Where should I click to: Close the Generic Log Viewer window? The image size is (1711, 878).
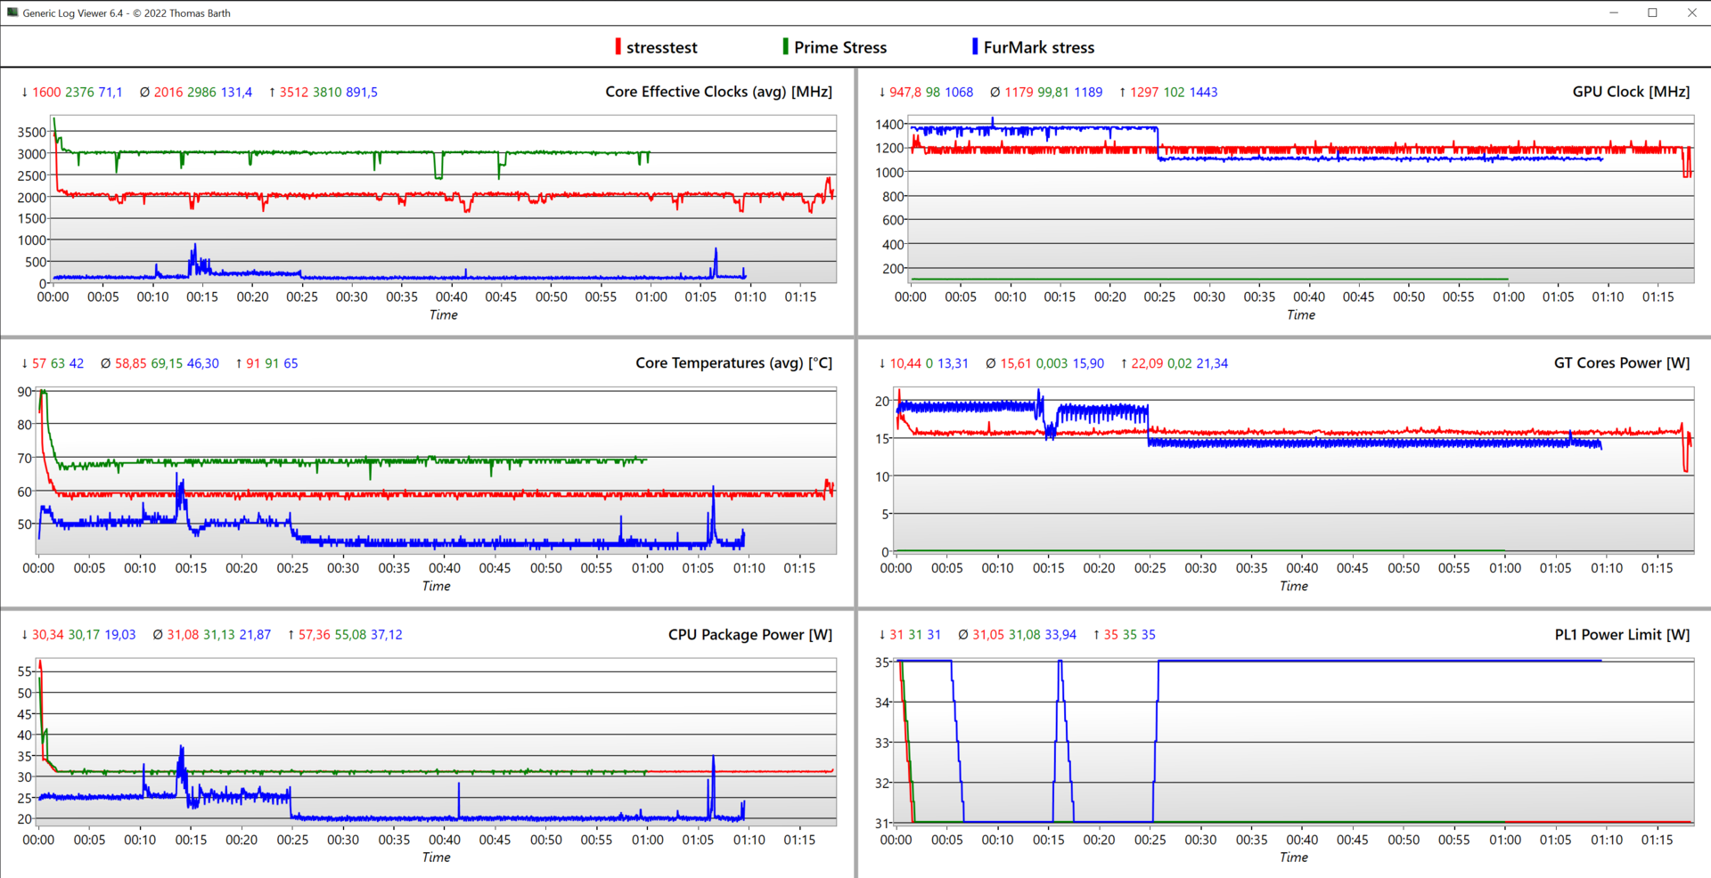(1691, 12)
